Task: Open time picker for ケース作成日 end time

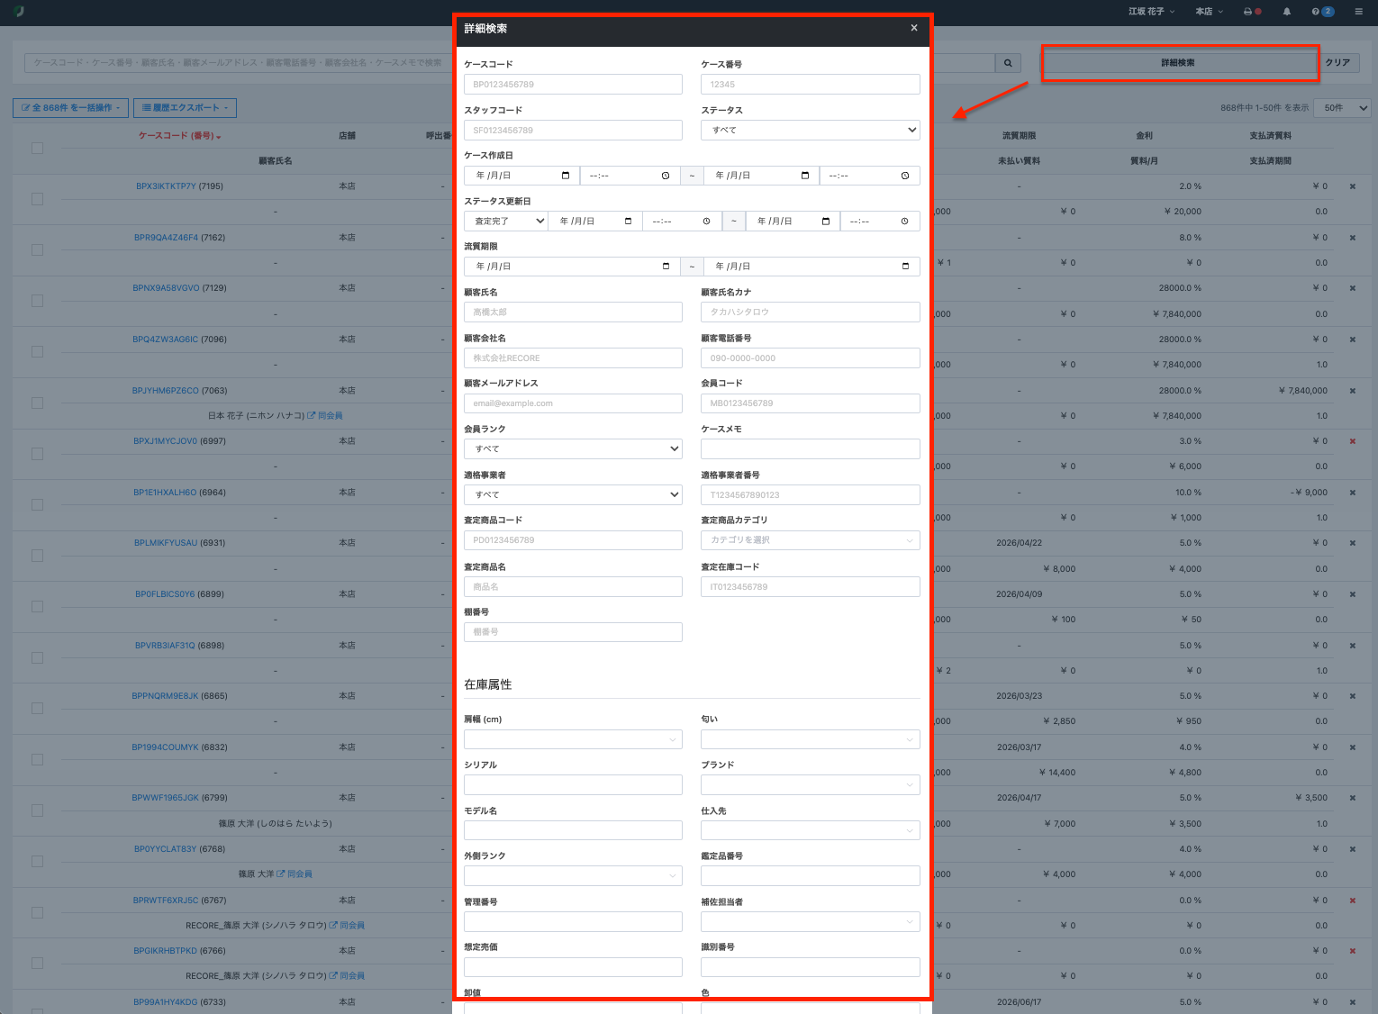Action: (x=905, y=176)
